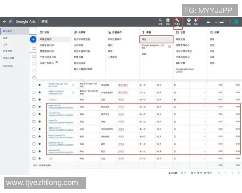Select 促销 under the billing column
Image resolution: width=242 pixels, height=193 pixels.
click(x=212, y=63)
